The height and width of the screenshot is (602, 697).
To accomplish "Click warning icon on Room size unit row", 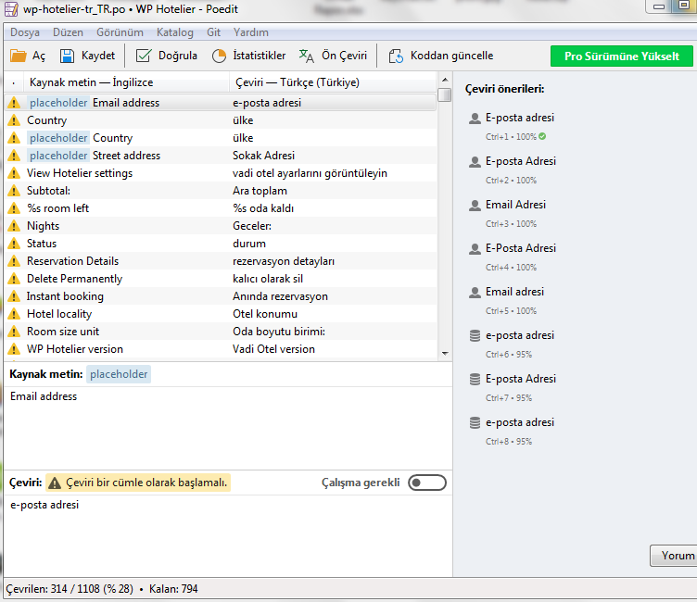I will [x=14, y=332].
